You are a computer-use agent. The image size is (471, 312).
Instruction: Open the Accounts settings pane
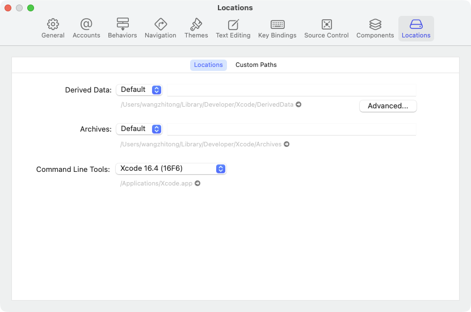tap(86, 28)
